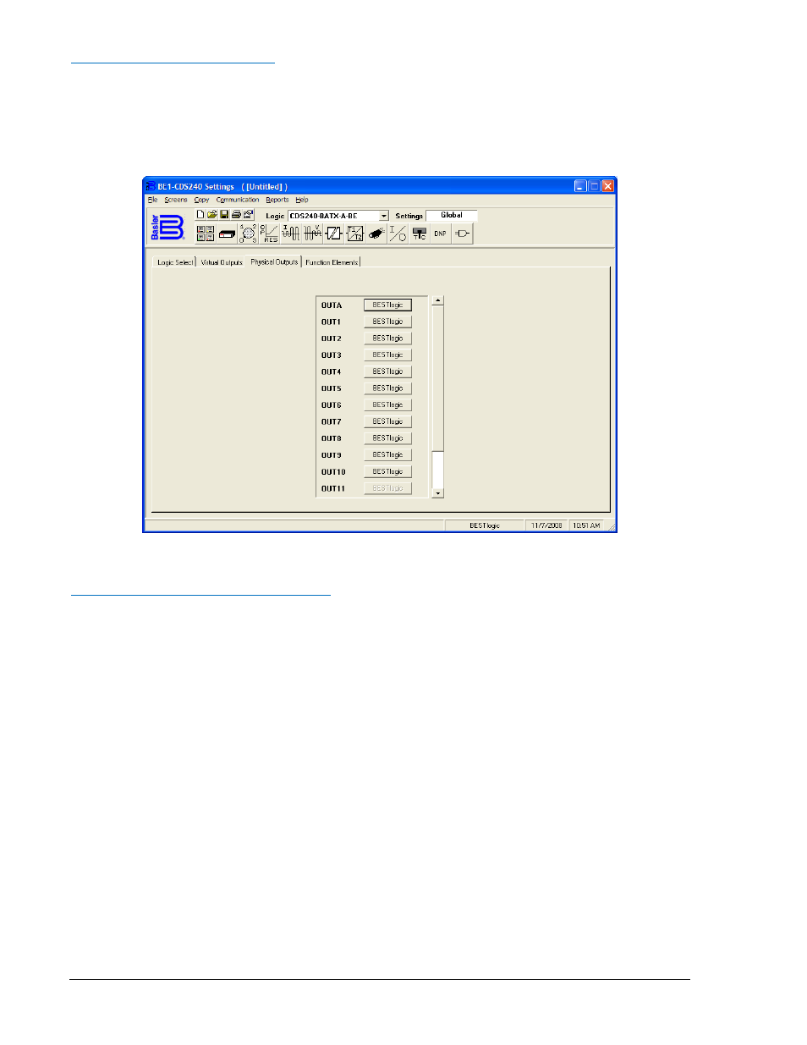The image size is (807, 1045).
Task: Click the Print icon
Action: (x=236, y=215)
